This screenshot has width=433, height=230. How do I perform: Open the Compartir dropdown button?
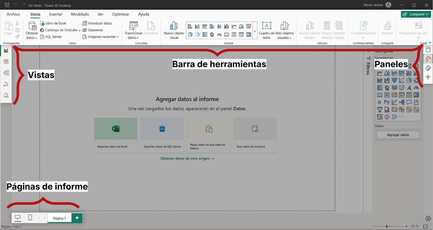416,14
